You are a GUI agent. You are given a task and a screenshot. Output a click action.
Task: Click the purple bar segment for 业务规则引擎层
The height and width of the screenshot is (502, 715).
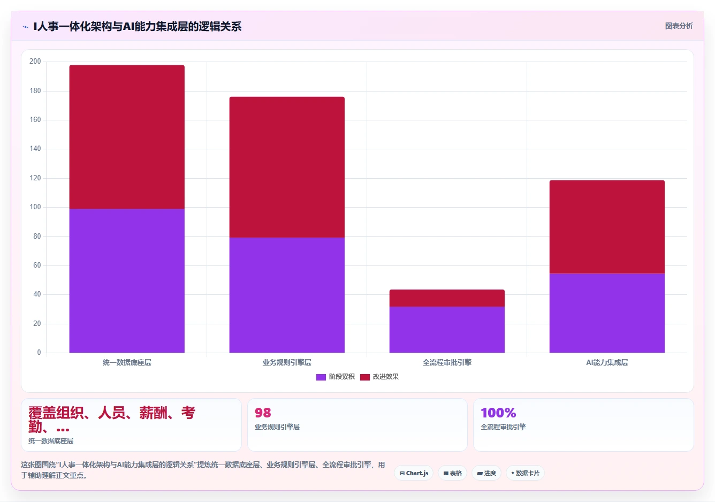pos(287,295)
